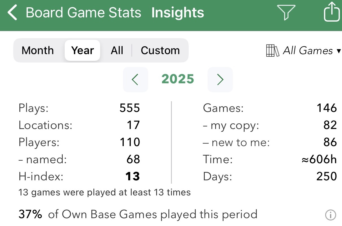The image size is (342, 226).
Task: Choose the All period tab
Action: tap(117, 50)
